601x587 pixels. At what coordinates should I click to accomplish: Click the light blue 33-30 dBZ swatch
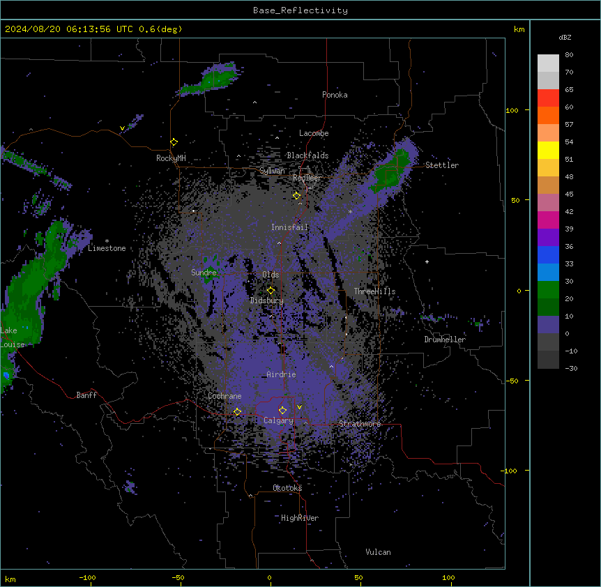[548, 273]
